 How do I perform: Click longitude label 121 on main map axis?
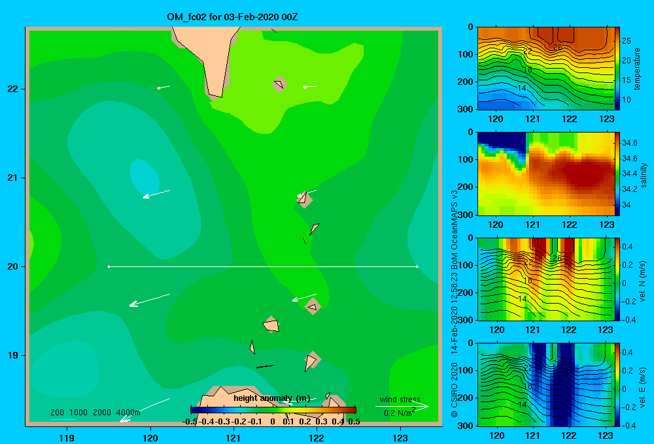(233, 437)
